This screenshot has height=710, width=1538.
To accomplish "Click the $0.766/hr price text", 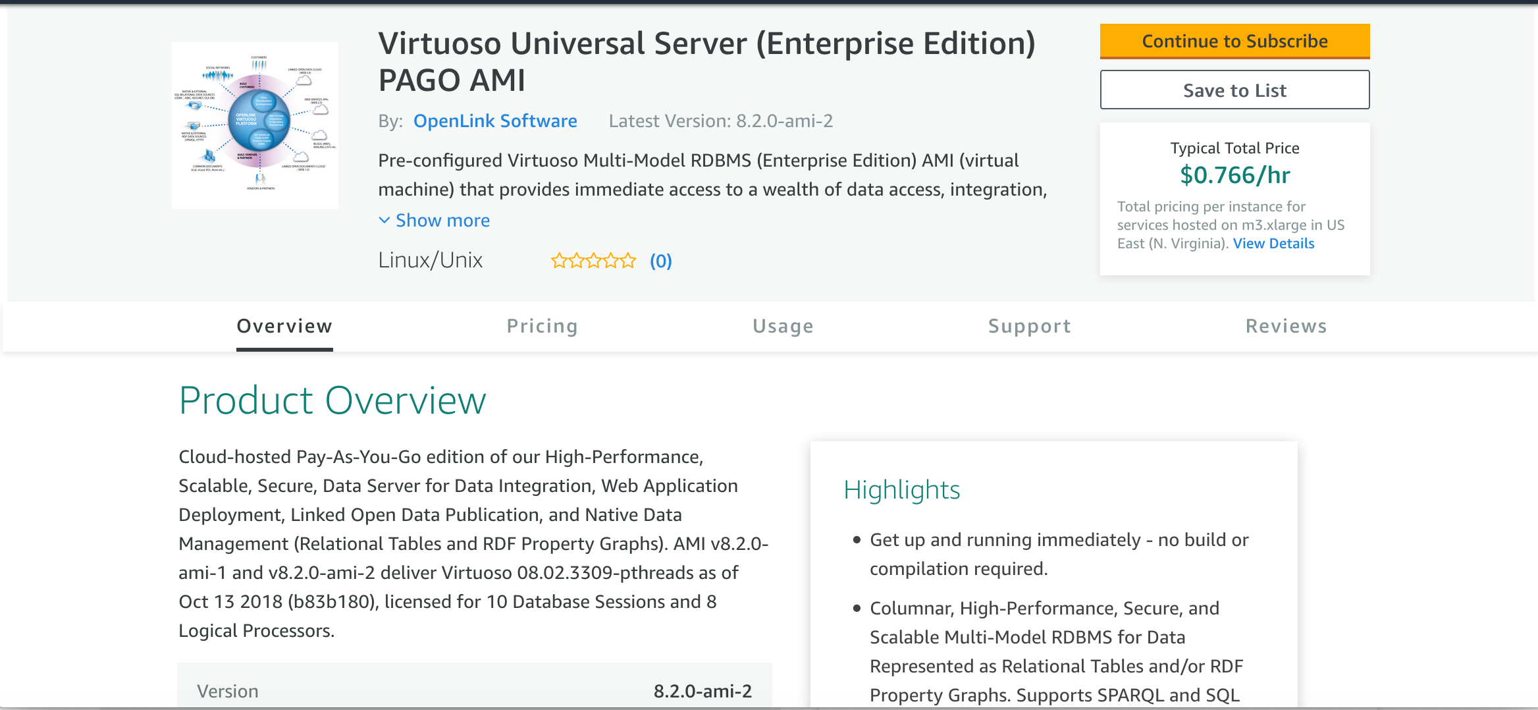I will pos(1234,175).
